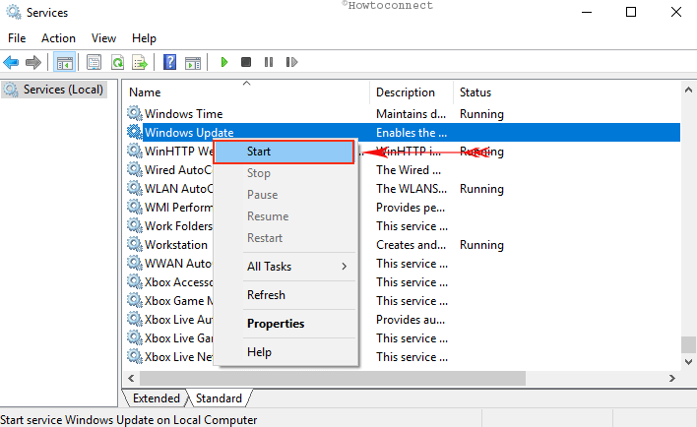
Task: Select the WWAN AutoConfig service row
Action: coord(403,264)
